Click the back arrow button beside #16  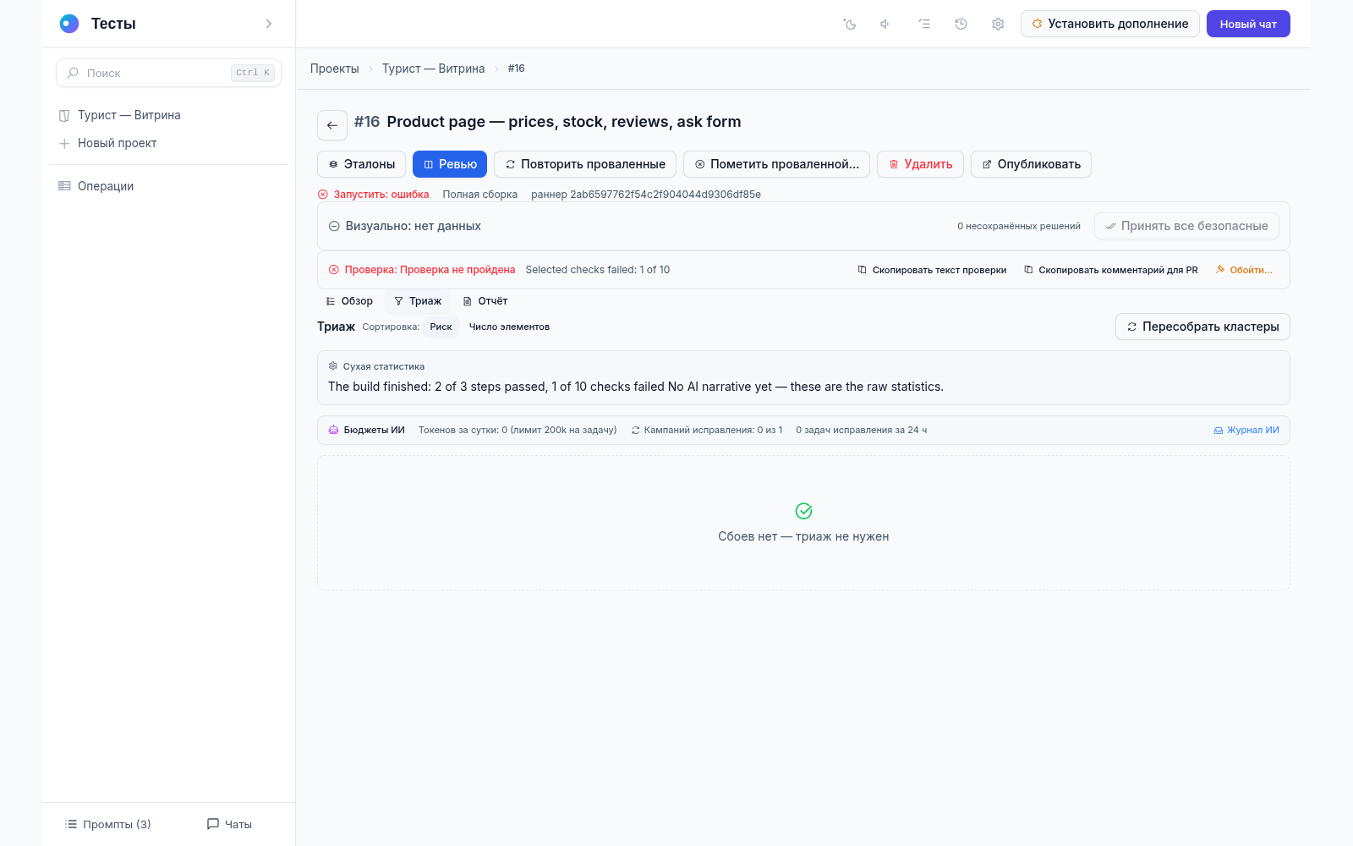332,125
